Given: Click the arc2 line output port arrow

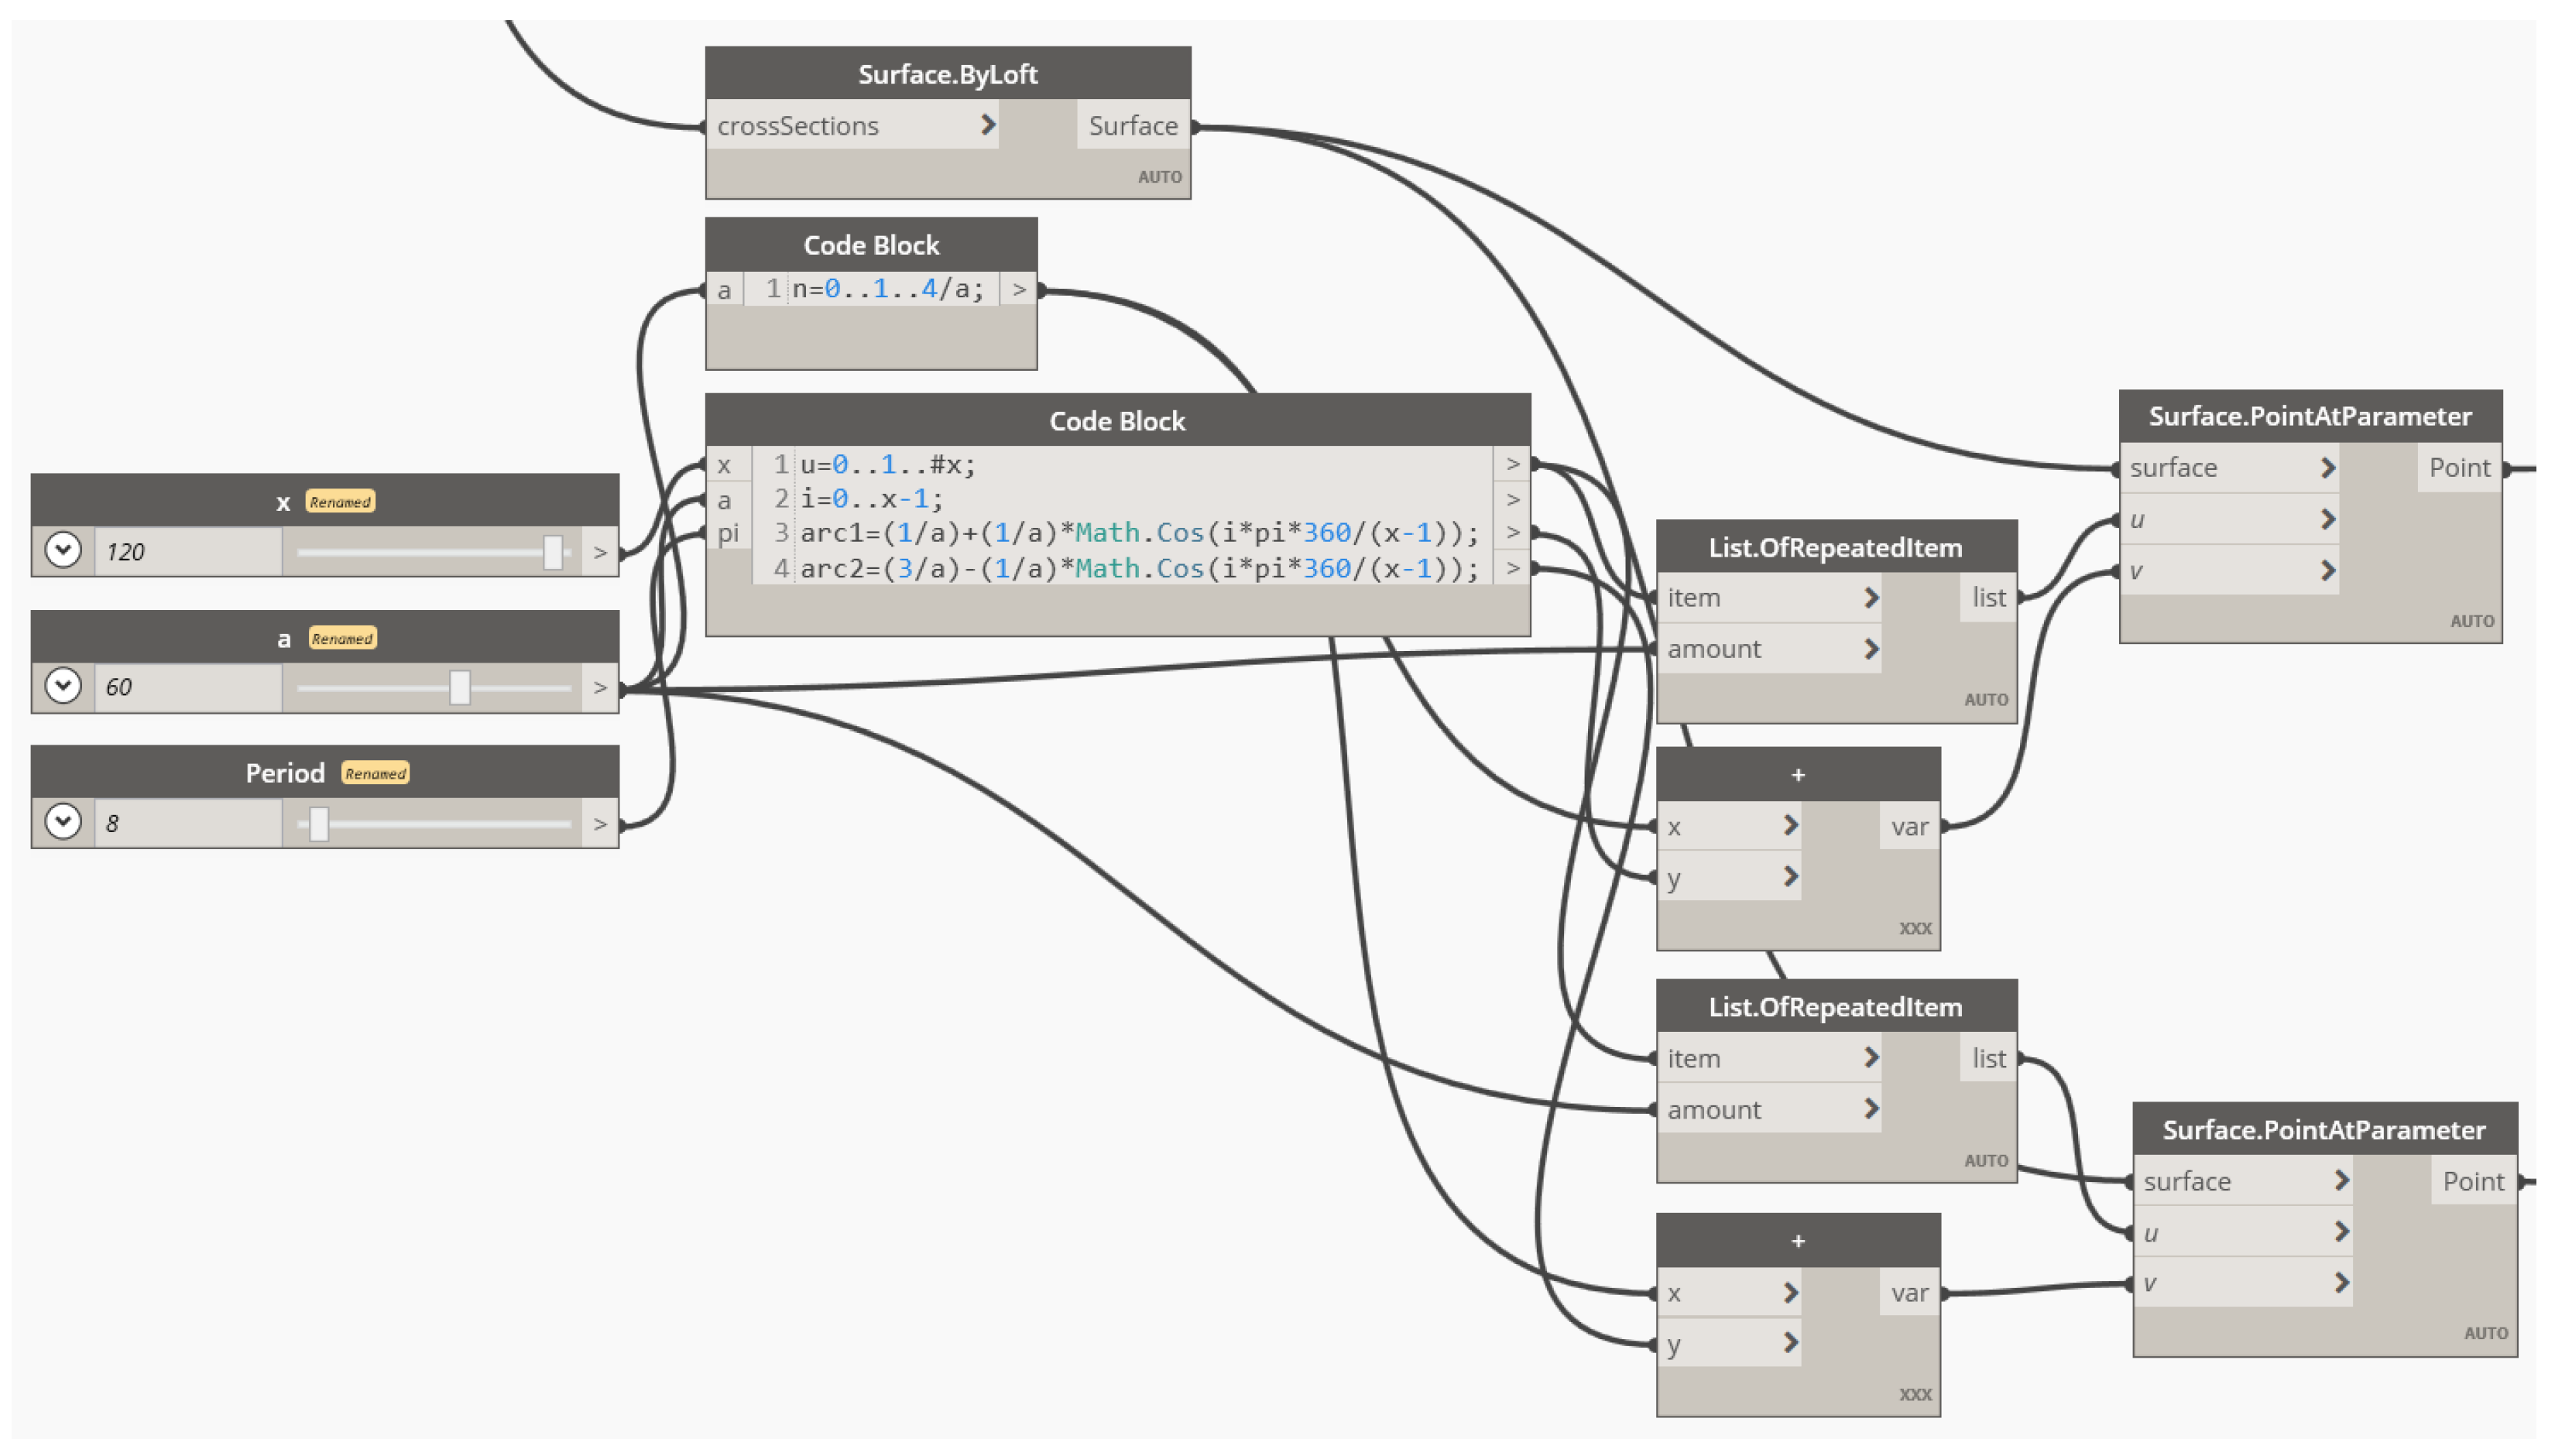Looking at the screenshot, I should tap(1512, 568).
